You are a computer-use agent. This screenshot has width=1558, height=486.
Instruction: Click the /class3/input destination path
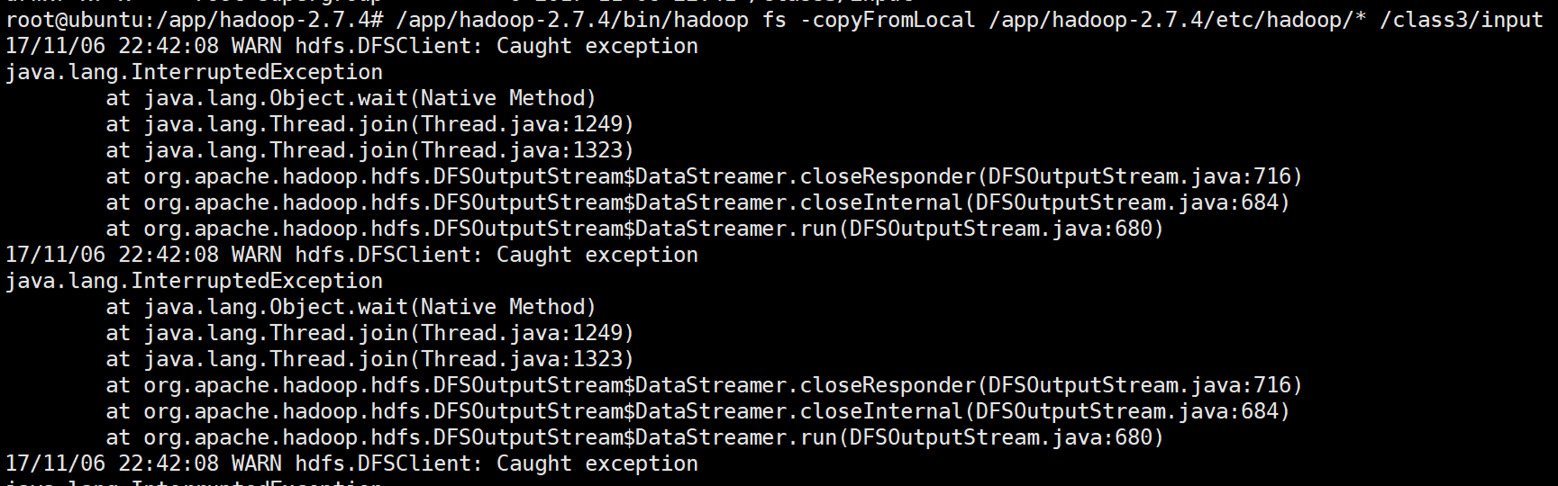[1462, 20]
